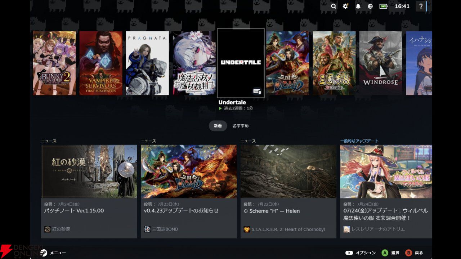Open the search magnifier icon
The width and height of the screenshot is (461, 259).
tap(334, 6)
